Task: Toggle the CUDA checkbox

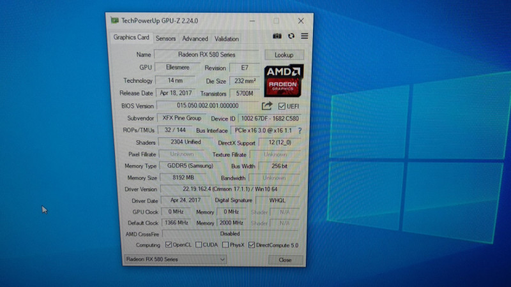Action: [199, 245]
